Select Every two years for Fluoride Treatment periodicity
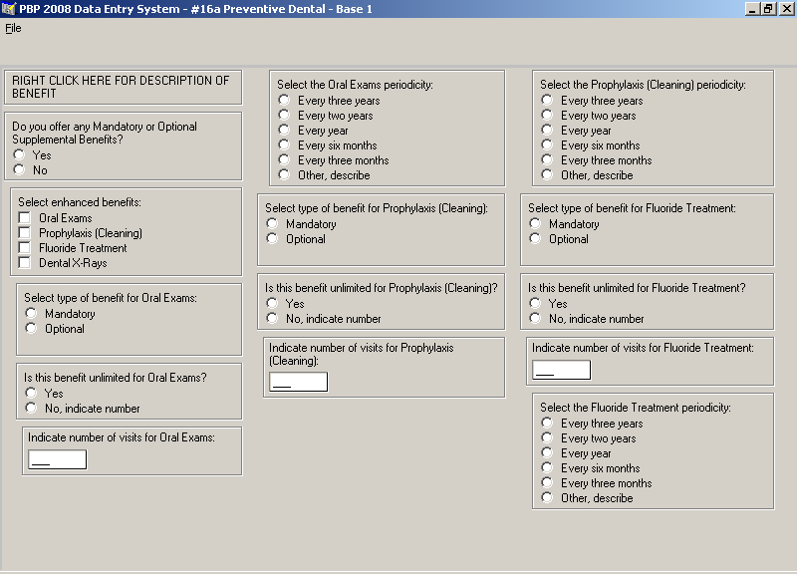 click(547, 437)
